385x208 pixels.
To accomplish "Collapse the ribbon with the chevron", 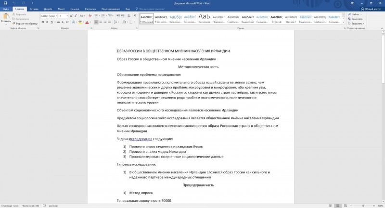I will point(382,28).
